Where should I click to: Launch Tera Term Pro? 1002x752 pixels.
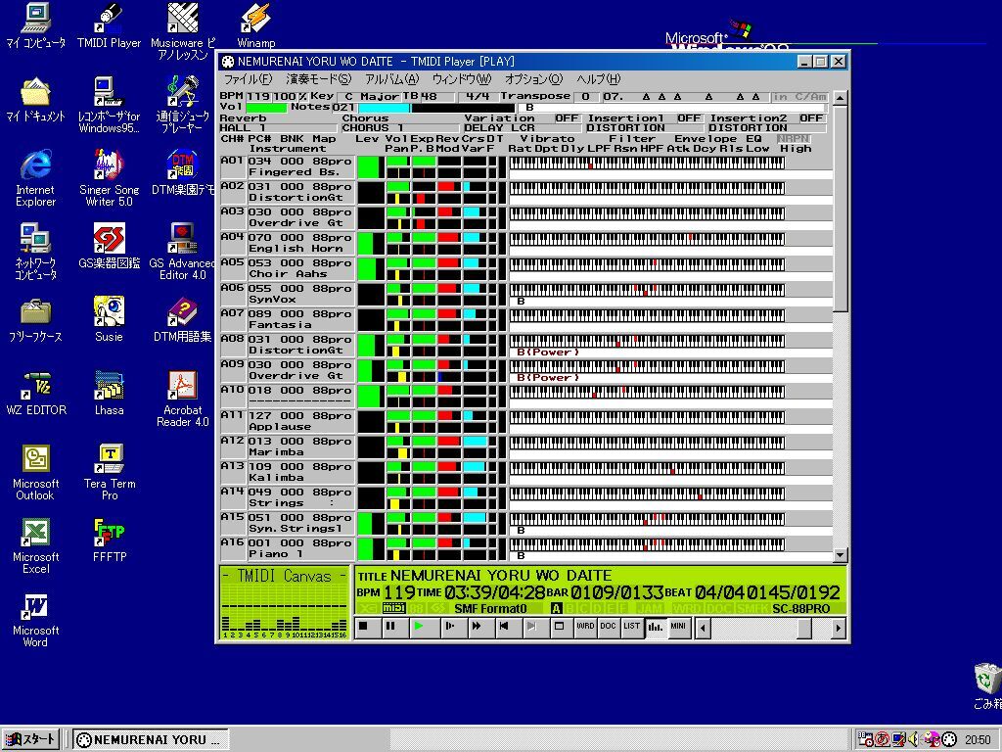[x=110, y=472]
